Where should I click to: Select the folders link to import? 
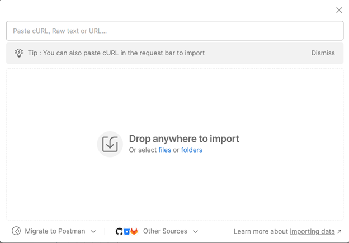click(192, 150)
